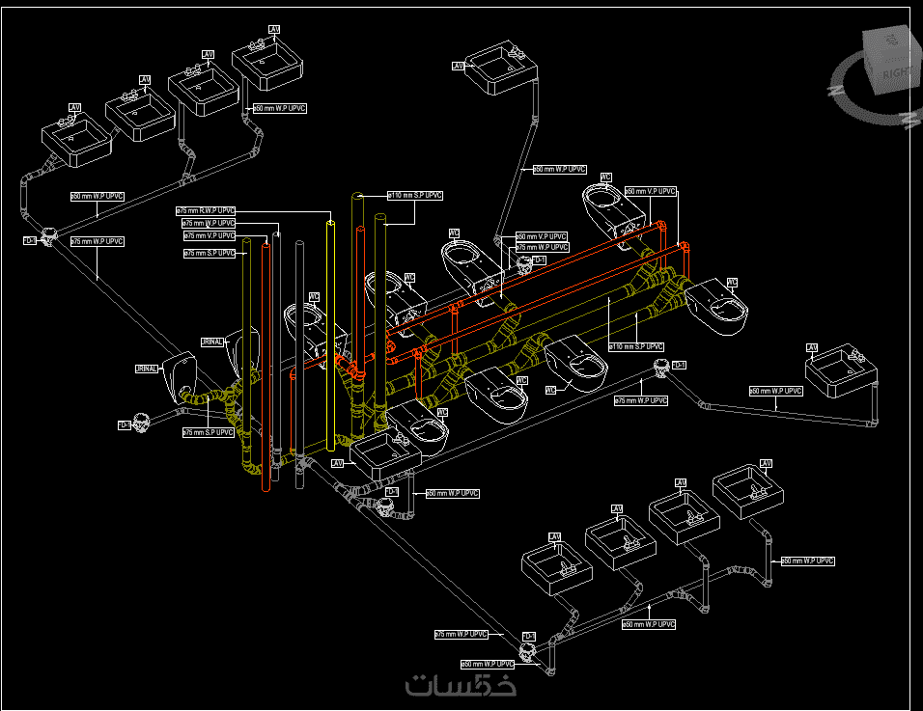Image resolution: width=923 pixels, height=711 pixels.
Task: Select the ø75 S.P label below the two urinals
Action: click(209, 433)
